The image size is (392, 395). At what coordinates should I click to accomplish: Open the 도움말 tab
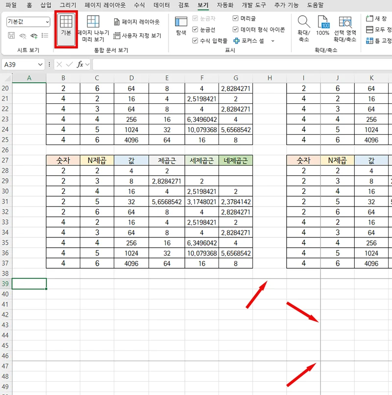pos(315,5)
